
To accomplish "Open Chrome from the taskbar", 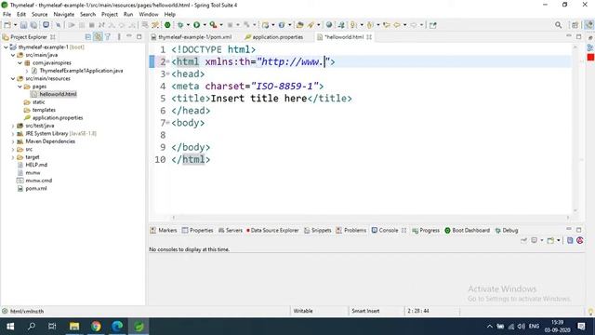I will 96,327.
